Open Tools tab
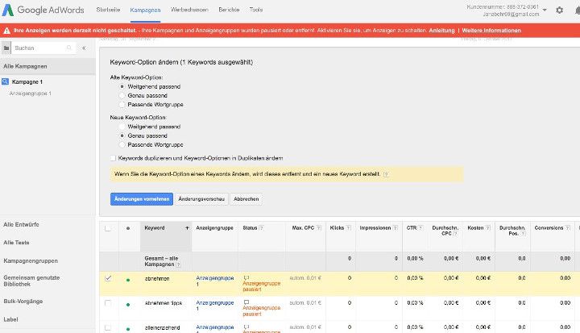The height and width of the screenshot is (333, 580). [x=256, y=10]
